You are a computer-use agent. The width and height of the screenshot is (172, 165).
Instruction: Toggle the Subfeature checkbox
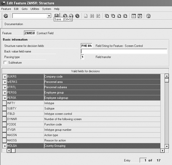pyautogui.click(x=5, y=62)
